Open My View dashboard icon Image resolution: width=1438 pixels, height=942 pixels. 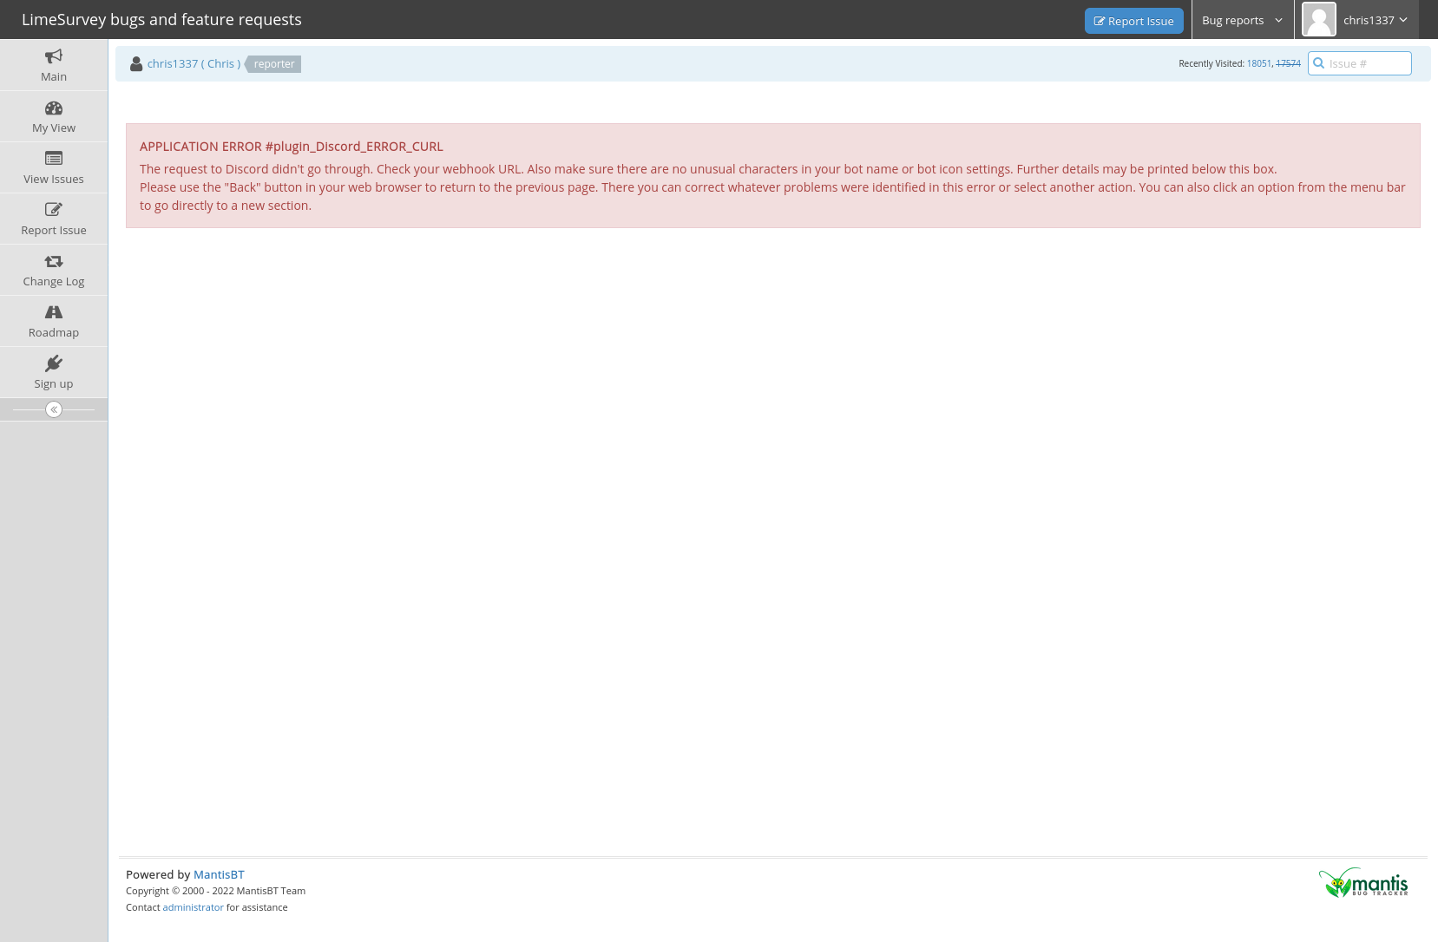[x=54, y=108]
